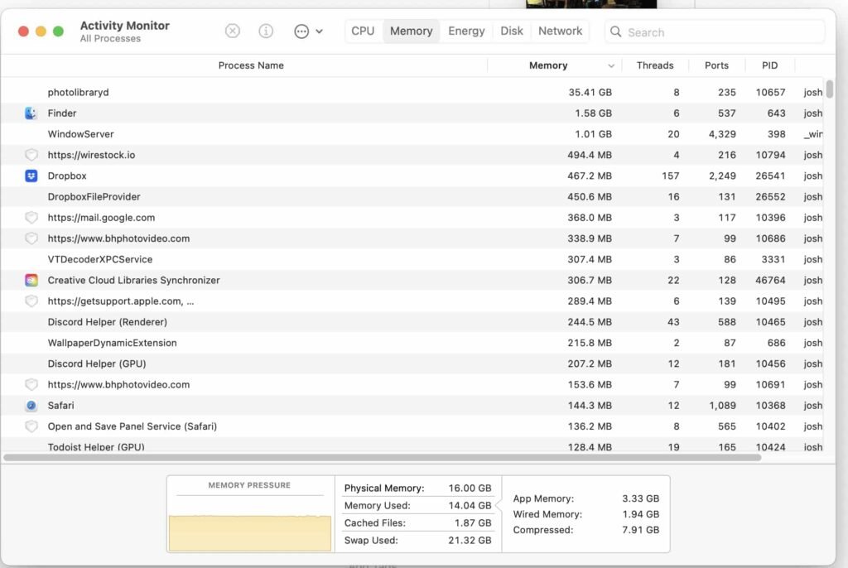The height and width of the screenshot is (568, 848).
Task: Open the inspect process info icon
Action: point(266,31)
